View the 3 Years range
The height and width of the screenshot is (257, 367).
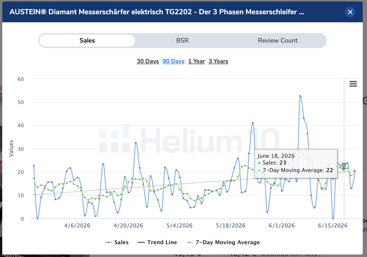click(x=218, y=61)
